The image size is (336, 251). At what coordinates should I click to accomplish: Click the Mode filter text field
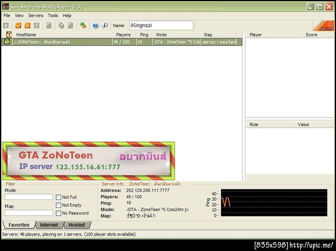(29, 197)
